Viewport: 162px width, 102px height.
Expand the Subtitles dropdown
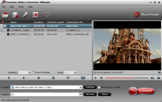29,73
